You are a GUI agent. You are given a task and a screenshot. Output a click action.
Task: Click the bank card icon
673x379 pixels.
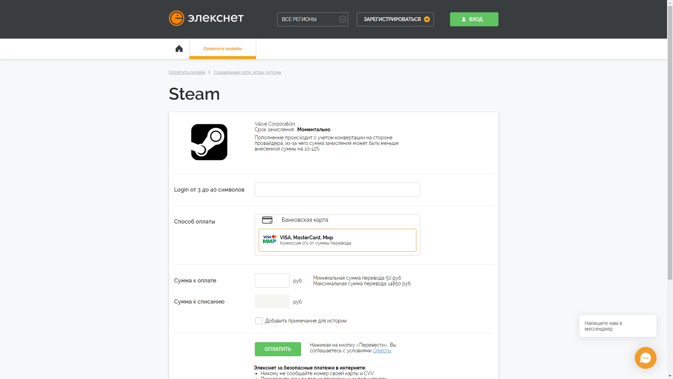point(267,220)
